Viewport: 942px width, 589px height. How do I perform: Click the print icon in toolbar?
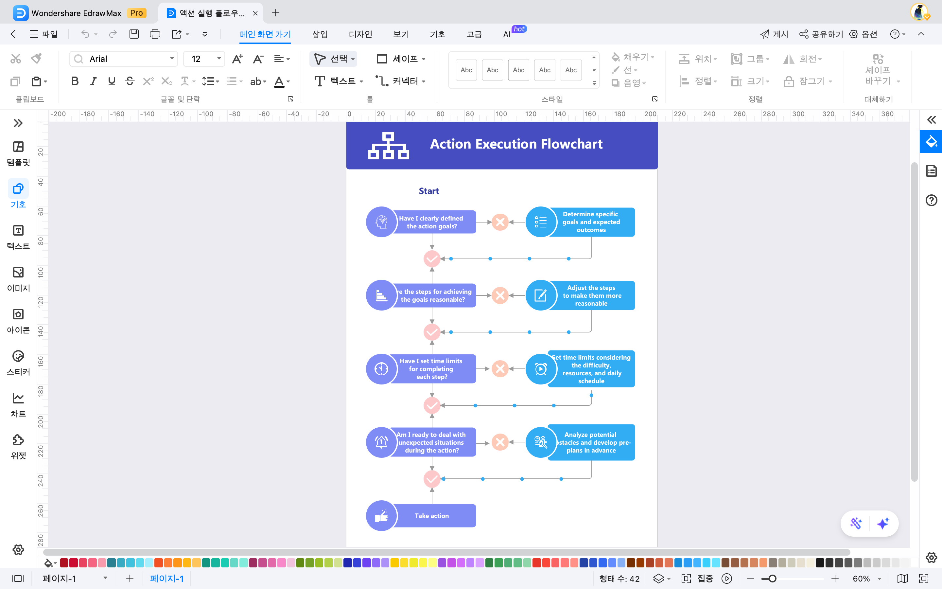pyautogui.click(x=155, y=34)
